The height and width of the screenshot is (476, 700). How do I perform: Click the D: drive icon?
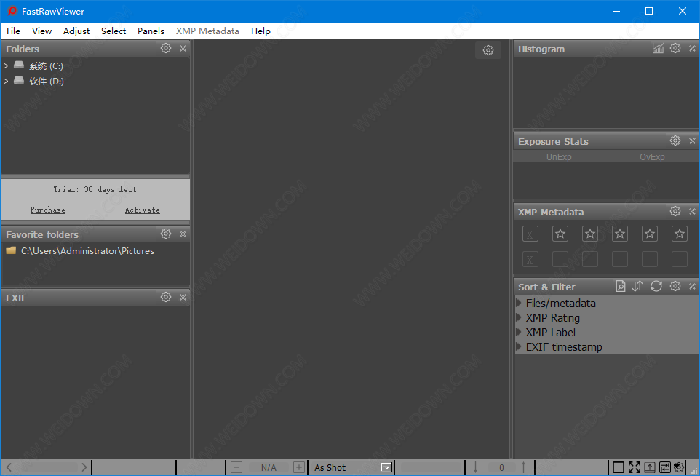19,80
